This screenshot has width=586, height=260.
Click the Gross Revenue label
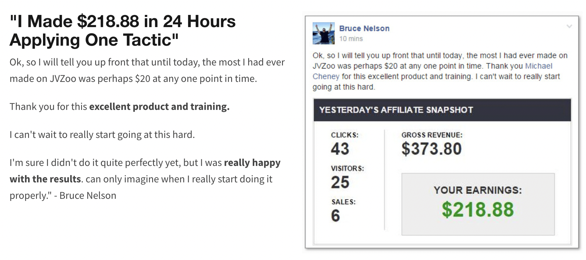432,135
